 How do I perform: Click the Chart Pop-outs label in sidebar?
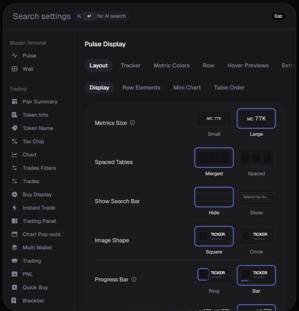pyautogui.click(x=41, y=234)
